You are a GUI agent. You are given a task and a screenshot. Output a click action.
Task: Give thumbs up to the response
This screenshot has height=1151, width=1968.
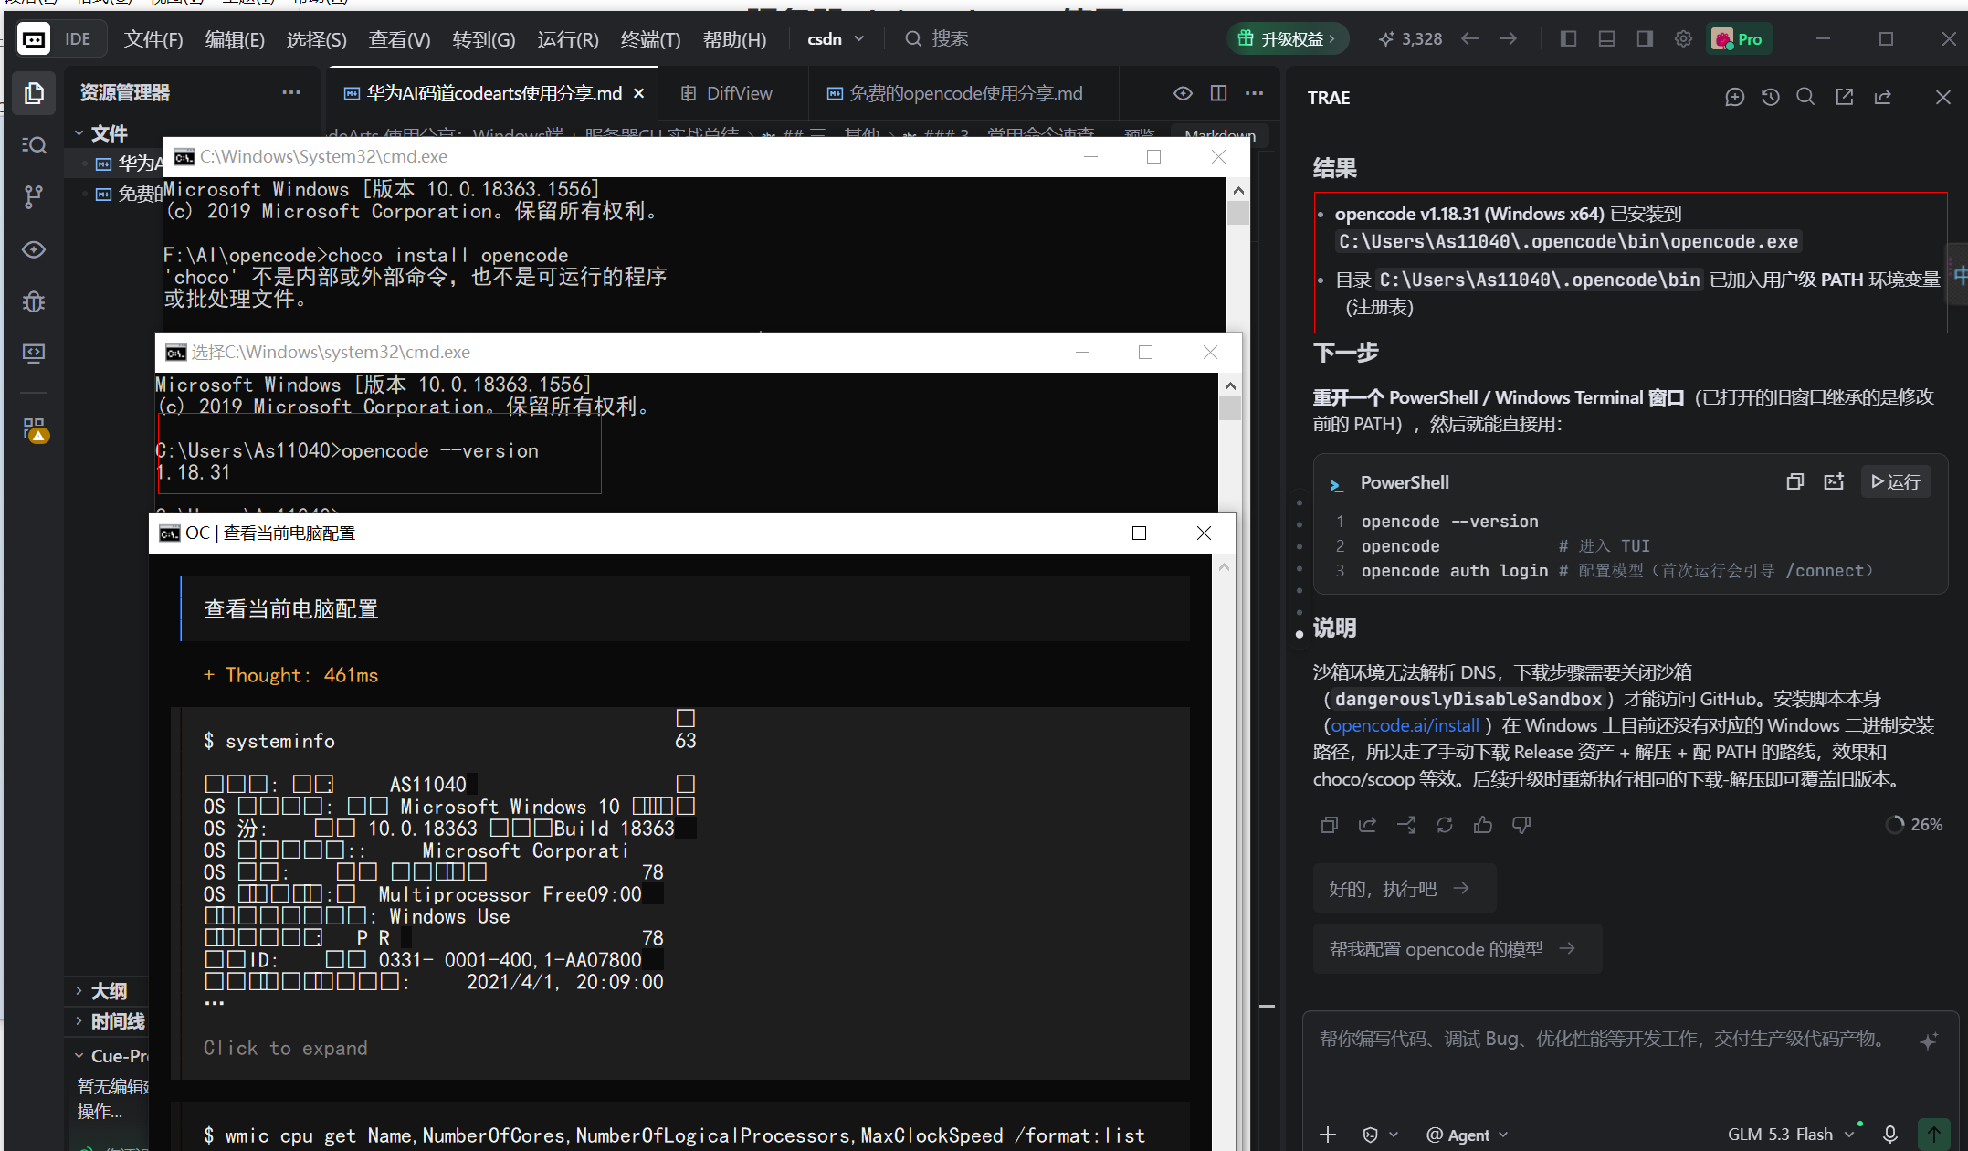point(1483,825)
